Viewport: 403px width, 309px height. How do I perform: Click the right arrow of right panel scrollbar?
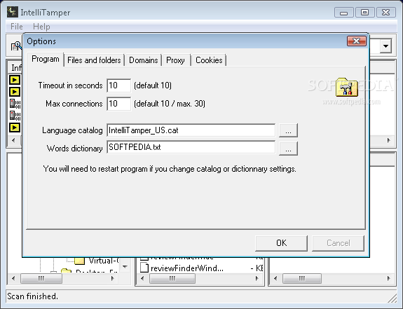click(388, 278)
